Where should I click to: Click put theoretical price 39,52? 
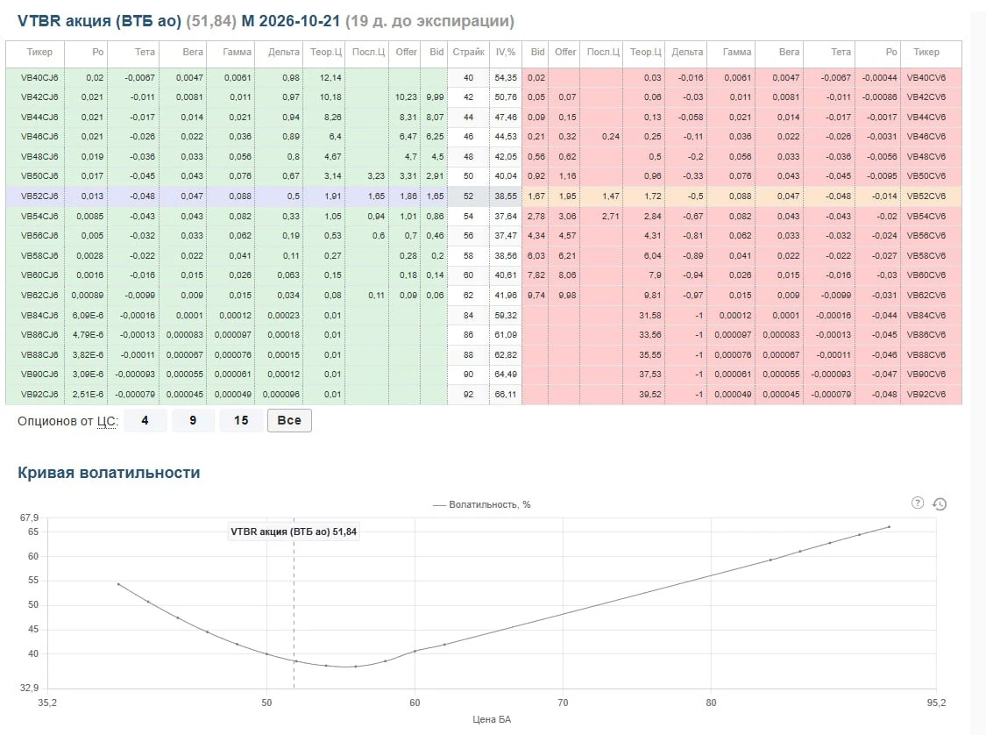[650, 395]
